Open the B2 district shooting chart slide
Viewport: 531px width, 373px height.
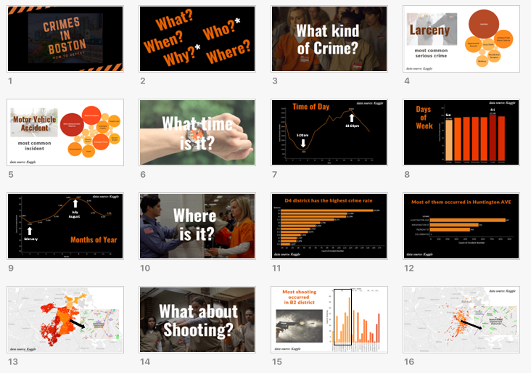(x=329, y=319)
